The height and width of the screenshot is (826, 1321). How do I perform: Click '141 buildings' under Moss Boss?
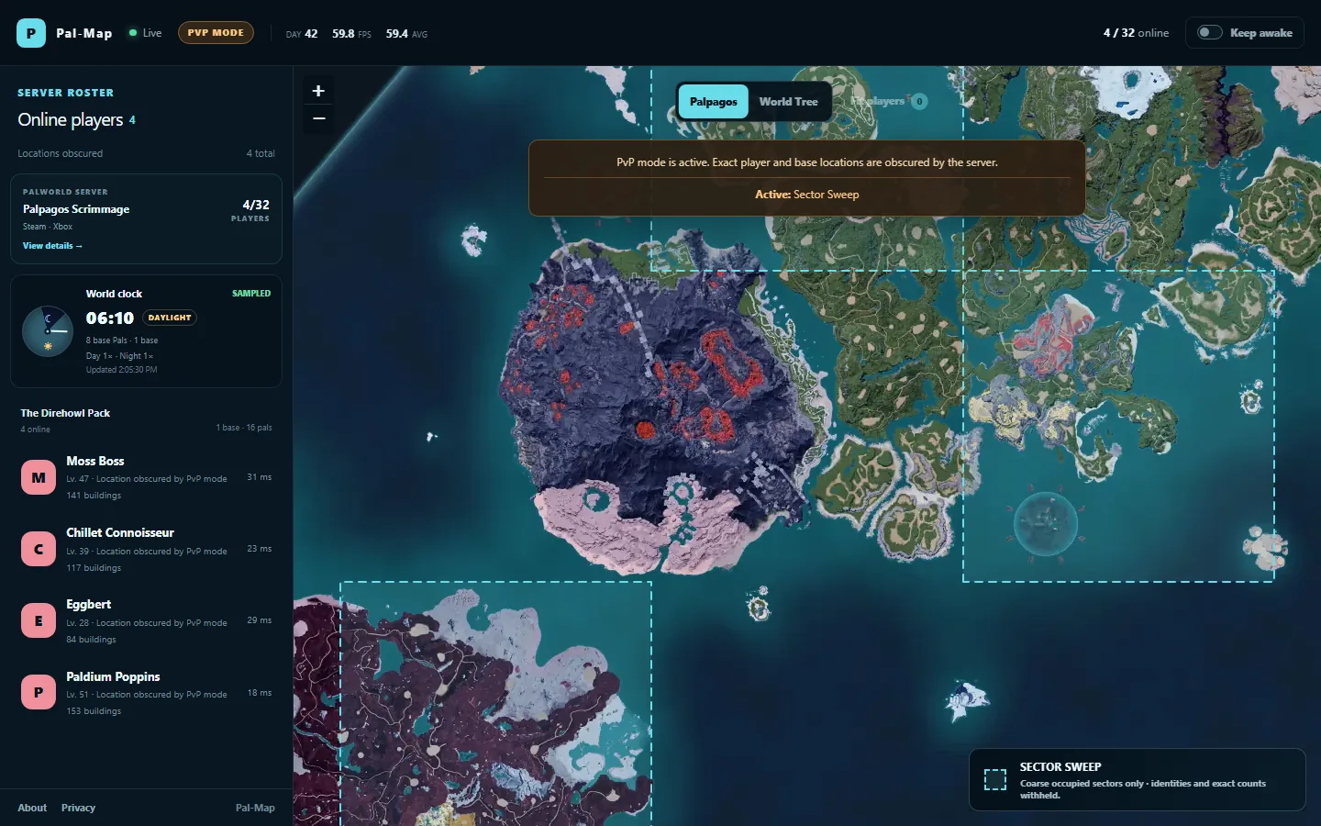94,496
